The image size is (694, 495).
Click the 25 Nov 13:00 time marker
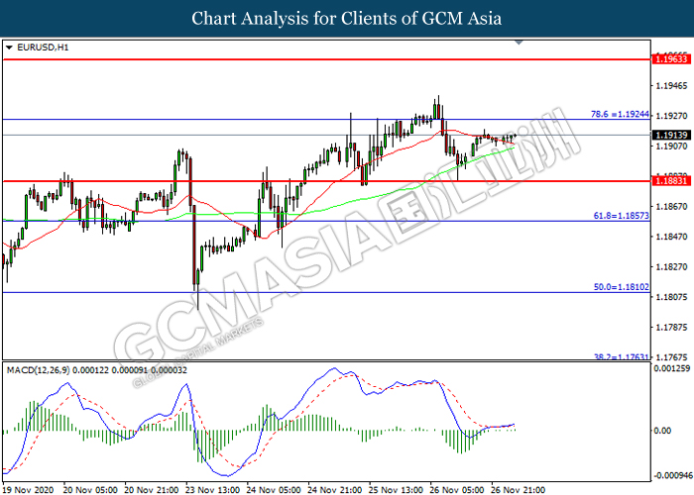[397, 488]
